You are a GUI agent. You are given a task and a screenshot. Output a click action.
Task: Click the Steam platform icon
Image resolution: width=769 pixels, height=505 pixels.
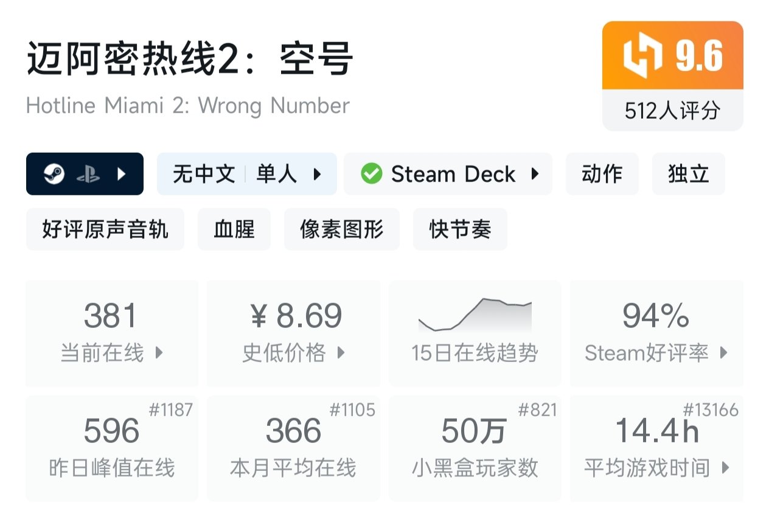pyautogui.click(x=54, y=175)
